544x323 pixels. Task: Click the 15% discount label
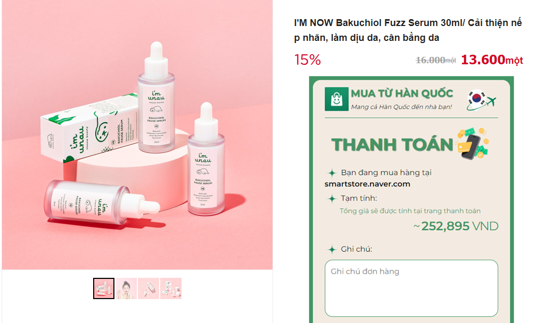(308, 60)
